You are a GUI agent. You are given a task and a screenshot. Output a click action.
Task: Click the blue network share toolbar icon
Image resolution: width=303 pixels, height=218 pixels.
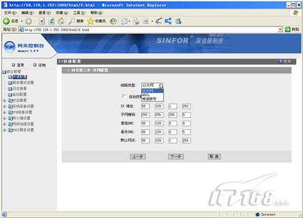[x=168, y=21]
